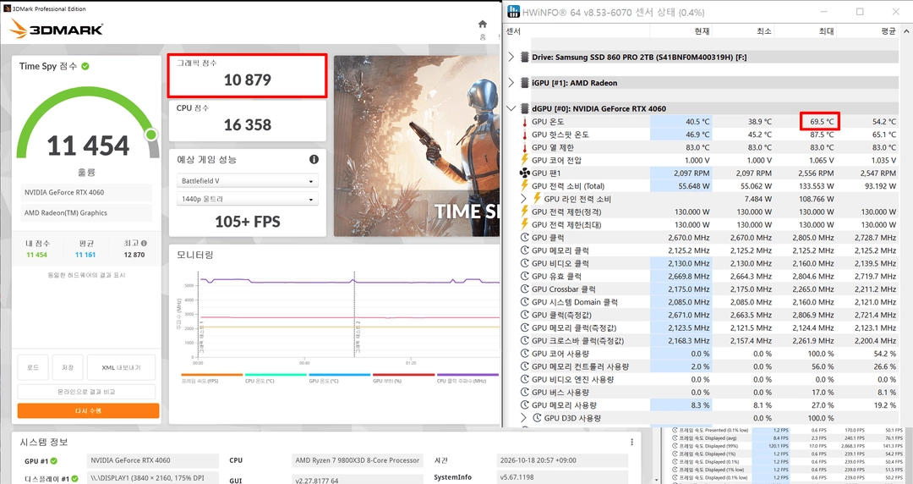Toggle GPU 부하 (%) legend in chart
This screenshot has height=484, width=913.
[x=403, y=378]
